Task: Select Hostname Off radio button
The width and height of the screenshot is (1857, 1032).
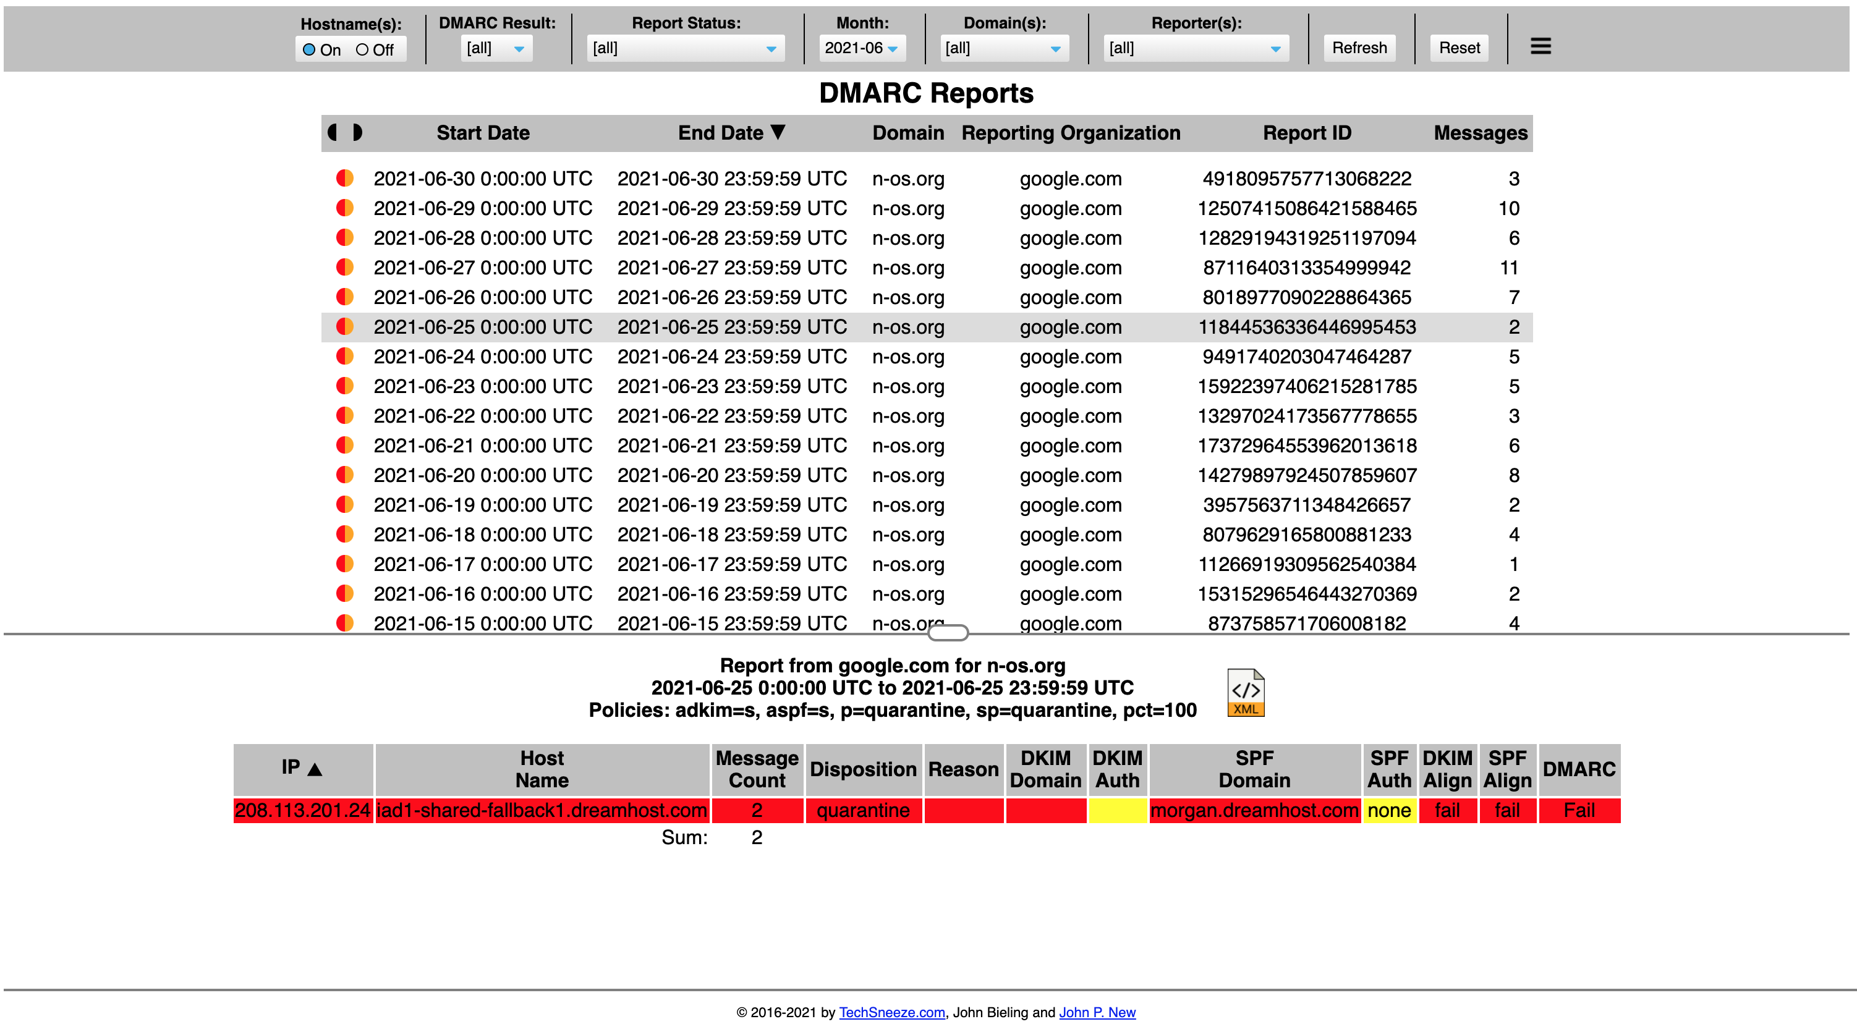Action: [362, 49]
